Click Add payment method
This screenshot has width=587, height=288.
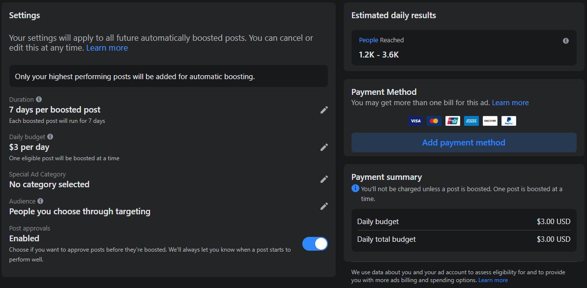[463, 143]
